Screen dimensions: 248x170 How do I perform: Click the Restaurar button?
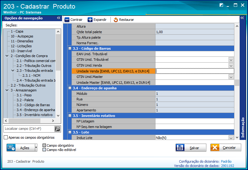click(124, 20)
